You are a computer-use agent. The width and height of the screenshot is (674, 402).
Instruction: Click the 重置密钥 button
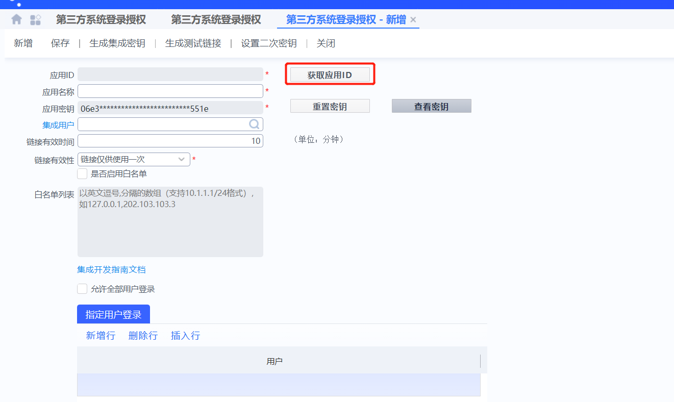click(x=330, y=107)
